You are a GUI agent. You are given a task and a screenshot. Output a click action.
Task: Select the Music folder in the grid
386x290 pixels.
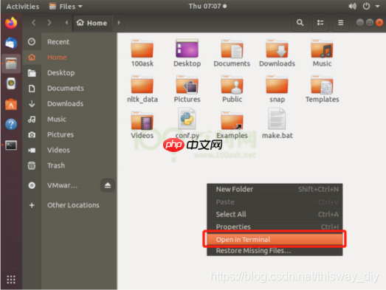322,53
